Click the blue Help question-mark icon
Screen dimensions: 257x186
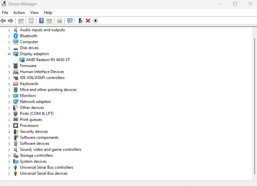point(41,21)
